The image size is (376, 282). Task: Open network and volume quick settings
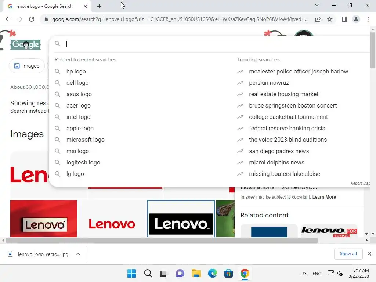click(335, 273)
